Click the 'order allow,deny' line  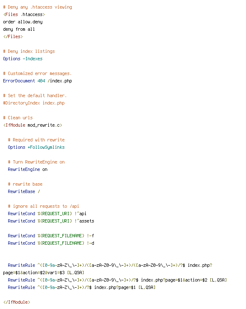point(23,22)
